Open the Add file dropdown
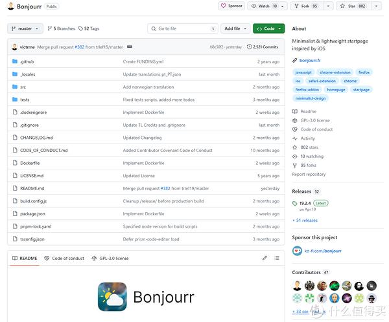Screen dimensions: 389x322 [x=235, y=28]
